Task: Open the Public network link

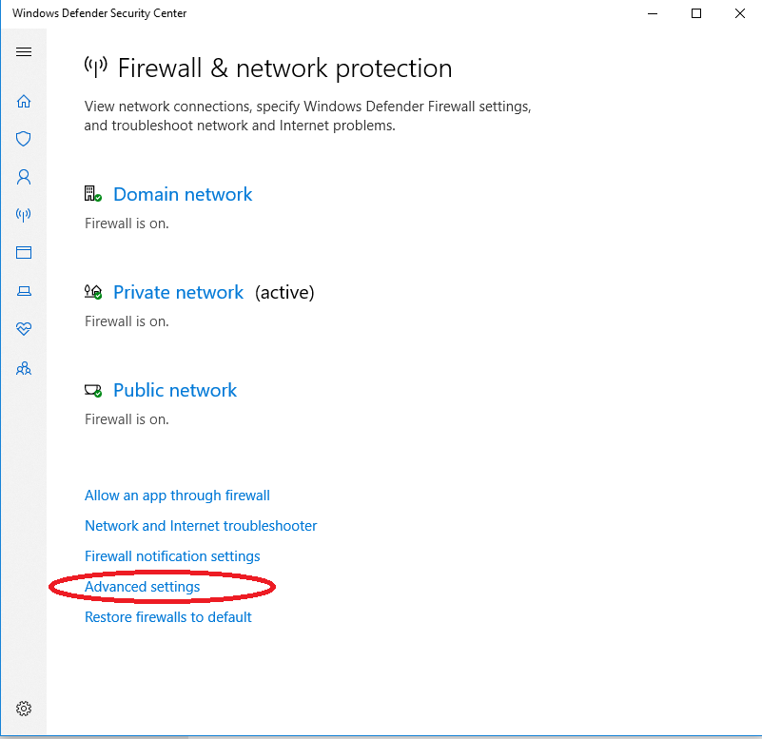Action: tap(175, 390)
